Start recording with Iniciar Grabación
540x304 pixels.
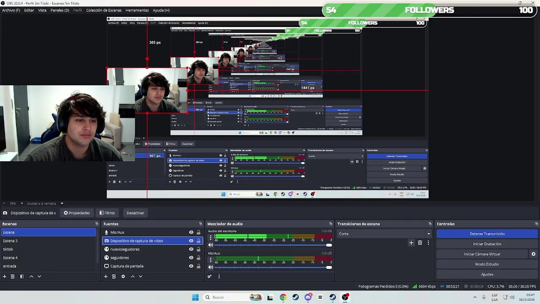[487, 244]
